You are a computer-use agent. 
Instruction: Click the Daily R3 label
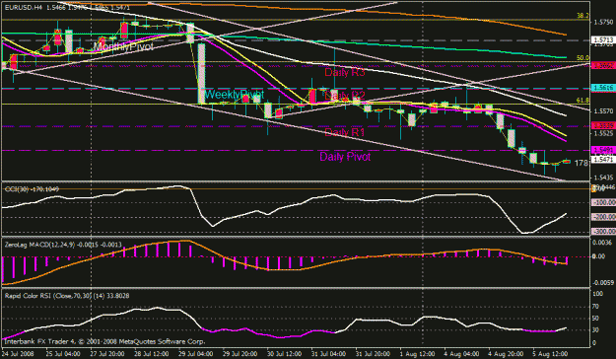coord(345,72)
